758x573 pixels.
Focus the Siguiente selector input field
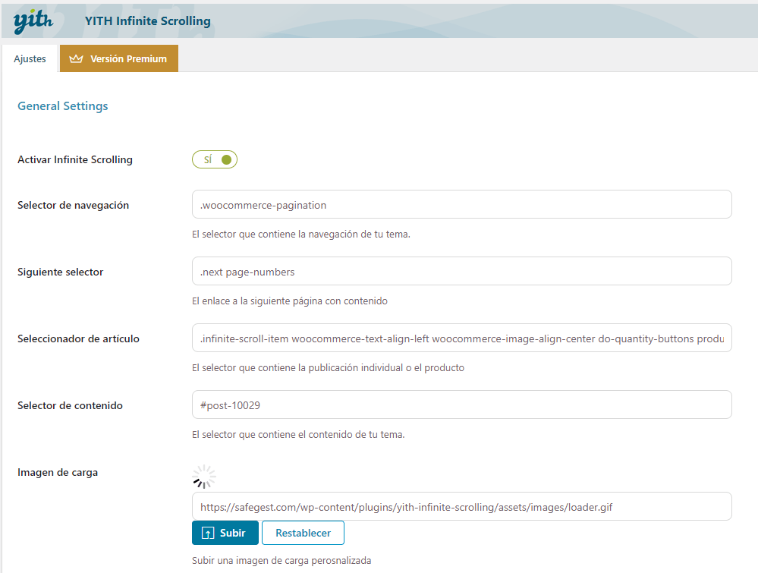click(x=461, y=271)
